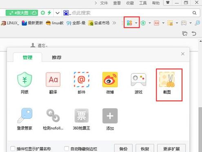202x152 pixels.
Task: Open the 全部-最 bookmark
Action: (76, 23)
